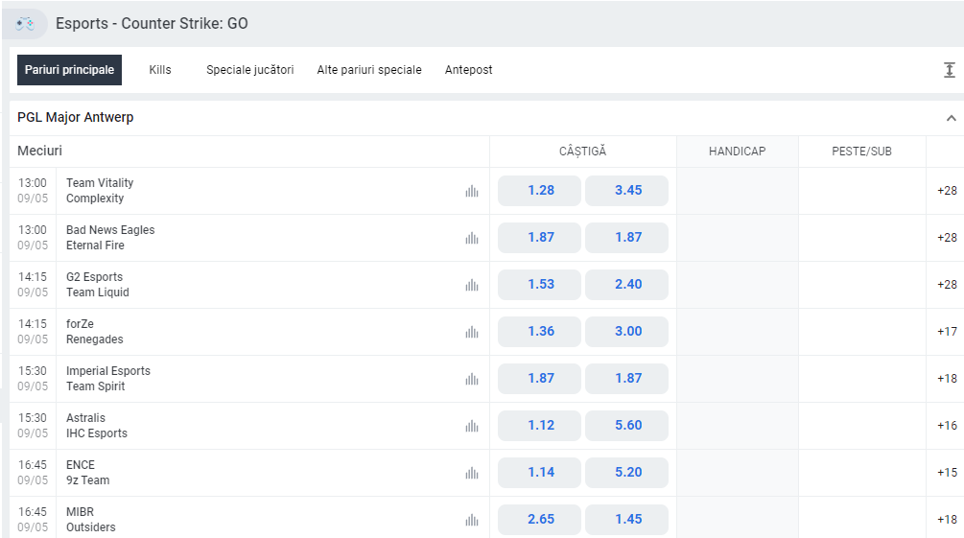Viewport: 964px width, 538px height.
Task: Expand +28 more bets for G2 Esports match
Action: click(947, 285)
